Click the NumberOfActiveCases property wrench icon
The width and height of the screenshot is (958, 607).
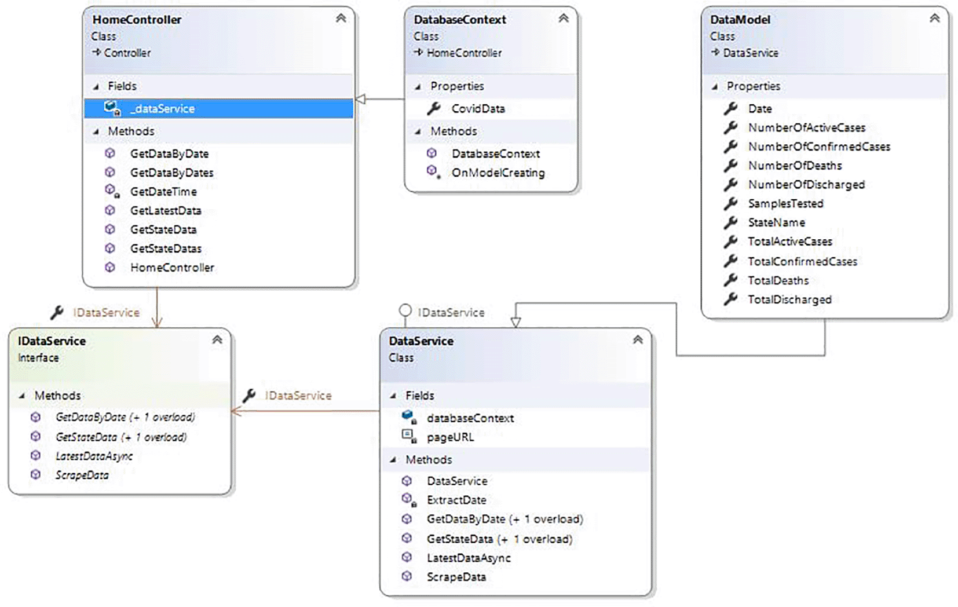pos(731,127)
